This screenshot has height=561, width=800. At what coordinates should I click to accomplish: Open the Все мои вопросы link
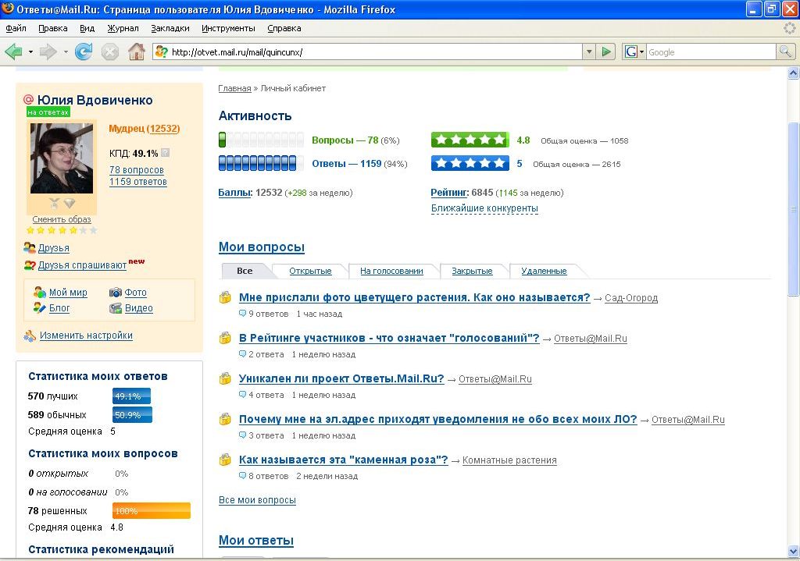click(257, 500)
